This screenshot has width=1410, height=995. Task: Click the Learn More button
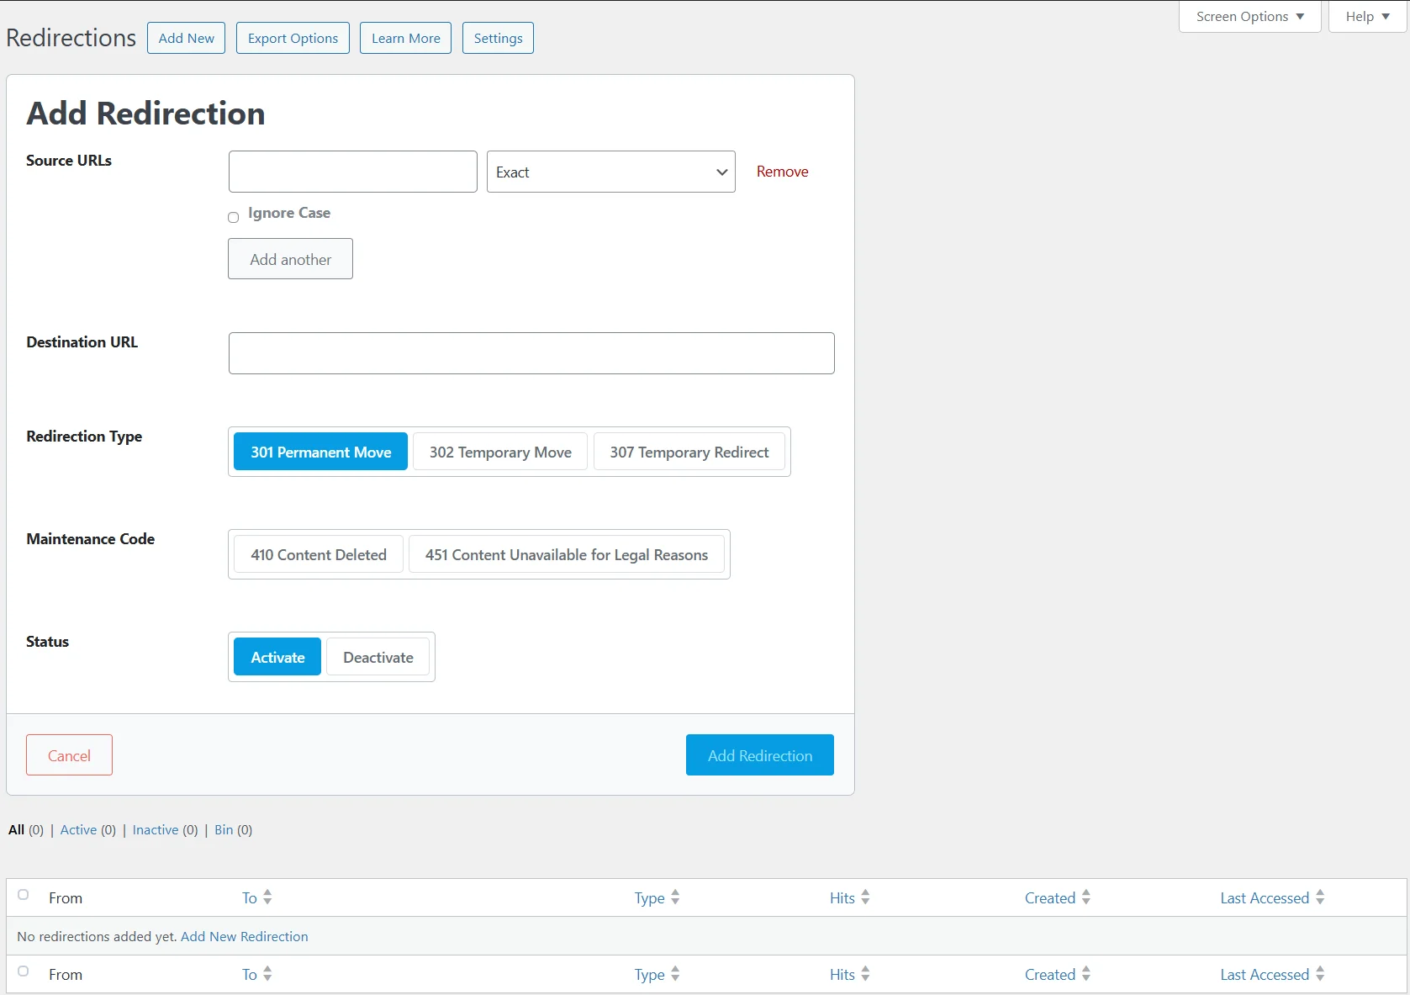[405, 38]
